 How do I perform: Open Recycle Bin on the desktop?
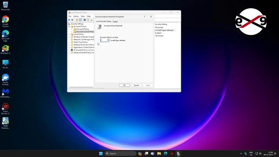[5, 6]
